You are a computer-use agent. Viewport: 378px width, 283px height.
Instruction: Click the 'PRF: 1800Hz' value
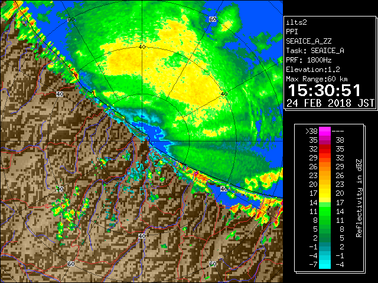coord(308,60)
